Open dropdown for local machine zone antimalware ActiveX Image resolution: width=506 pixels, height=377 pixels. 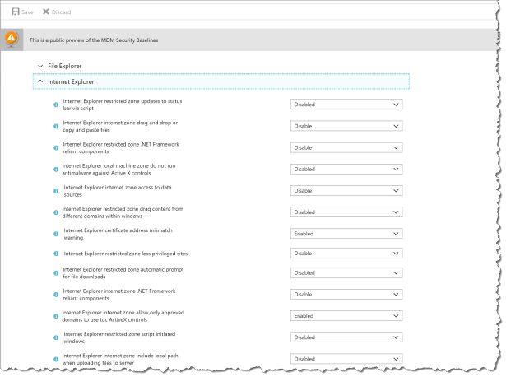[346, 169]
